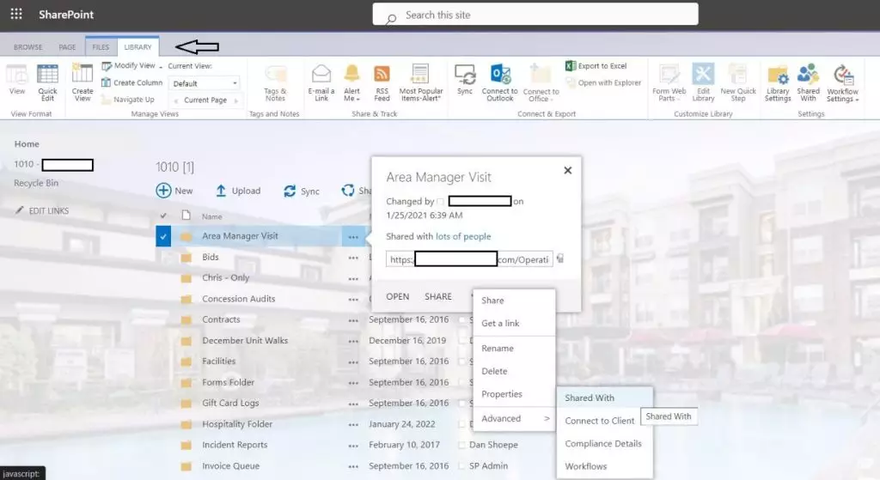Click the 'lots of people' link
Image resolution: width=880 pixels, height=480 pixels.
[x=463, y=236]
